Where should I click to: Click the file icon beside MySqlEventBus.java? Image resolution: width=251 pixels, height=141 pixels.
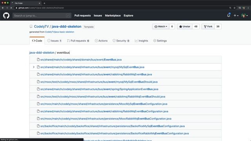38,67
